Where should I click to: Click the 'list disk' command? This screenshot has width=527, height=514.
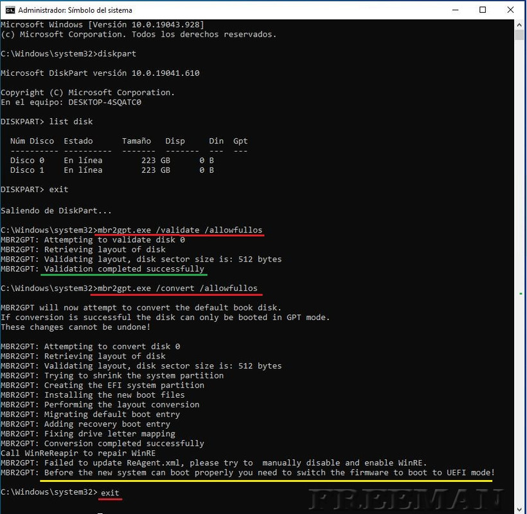pyautogui.click(x=71, y=121)
